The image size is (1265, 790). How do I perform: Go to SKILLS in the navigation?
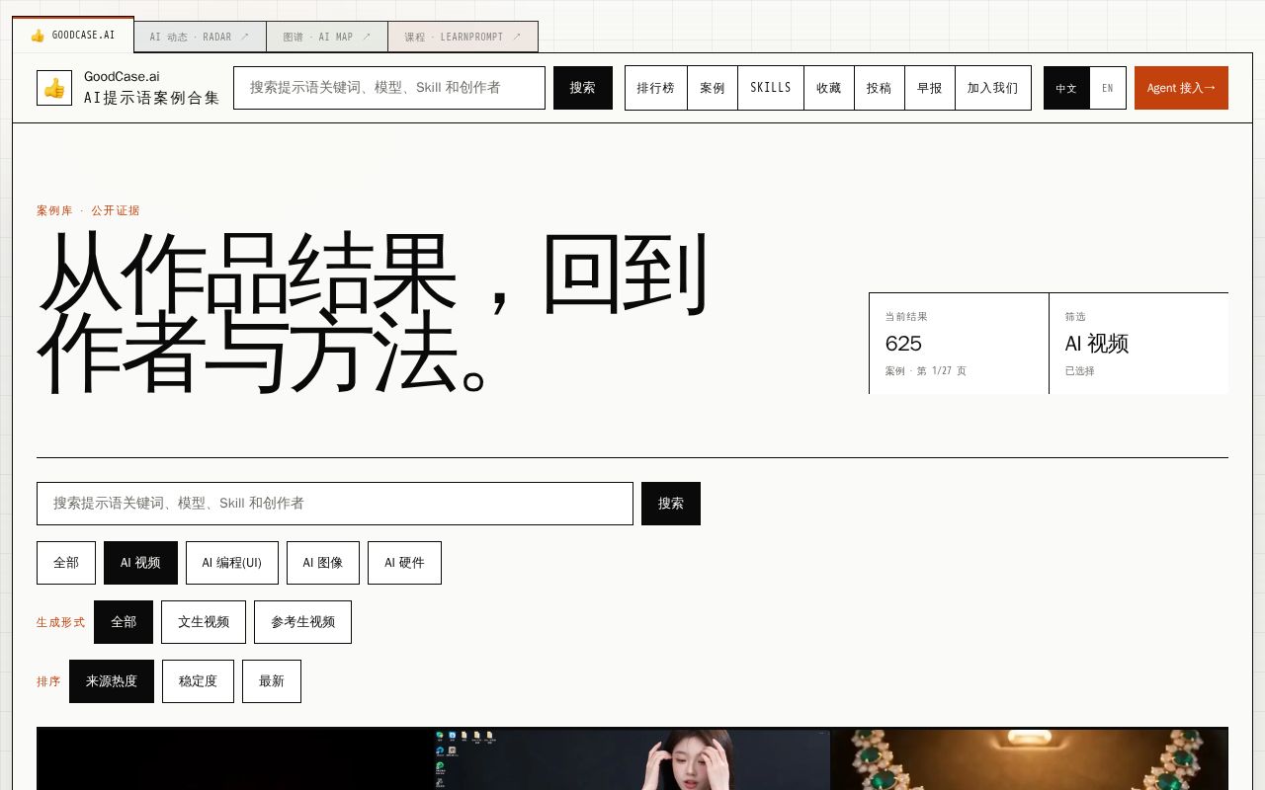pos(771,88)
